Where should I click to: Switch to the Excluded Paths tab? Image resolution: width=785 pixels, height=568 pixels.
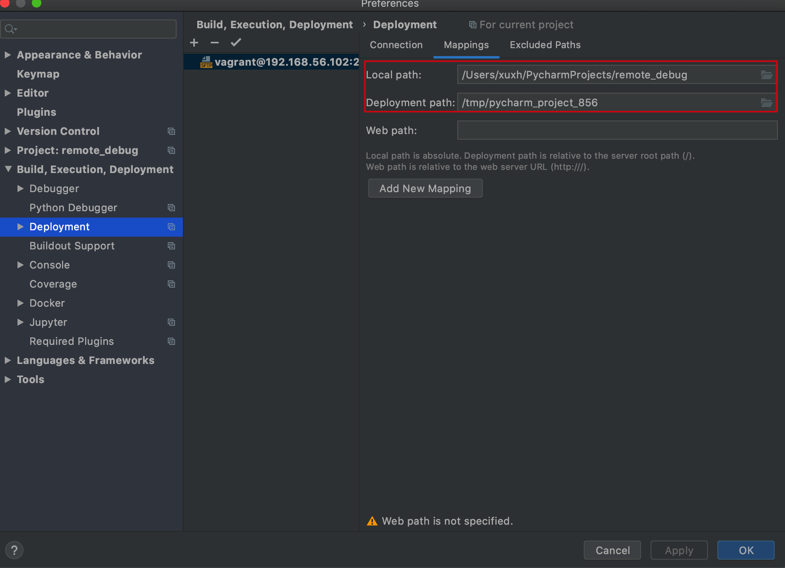[x=545, y=45]
